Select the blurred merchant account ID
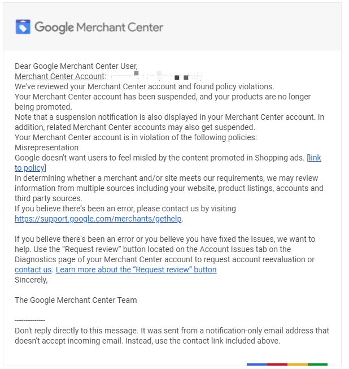The height and width of the screenshot is (369, 349). 156,76
